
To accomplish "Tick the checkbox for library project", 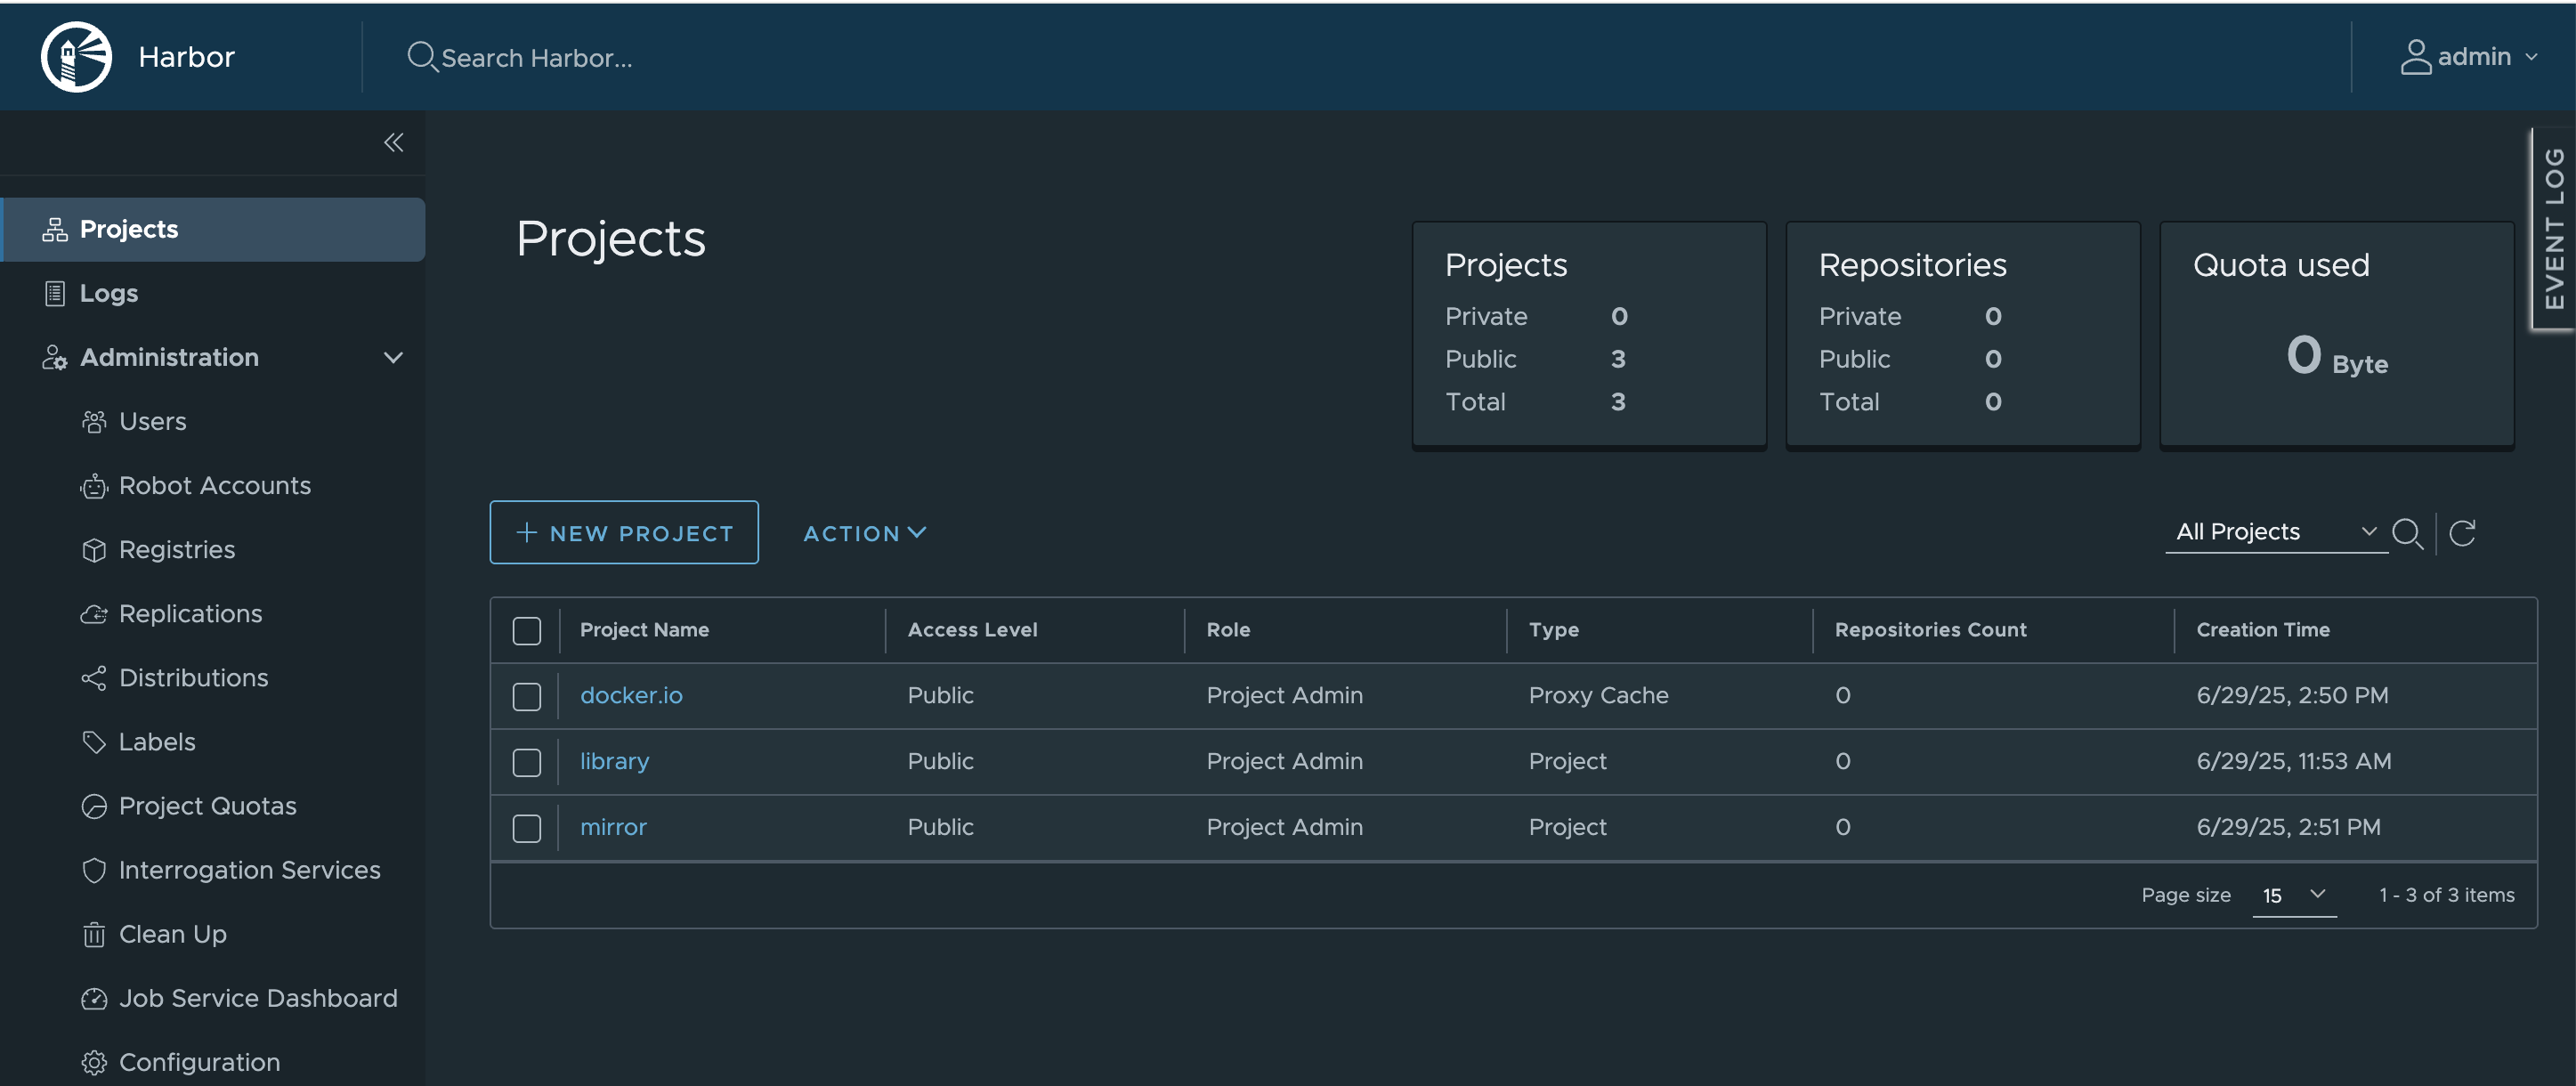I will coord(526,762).
